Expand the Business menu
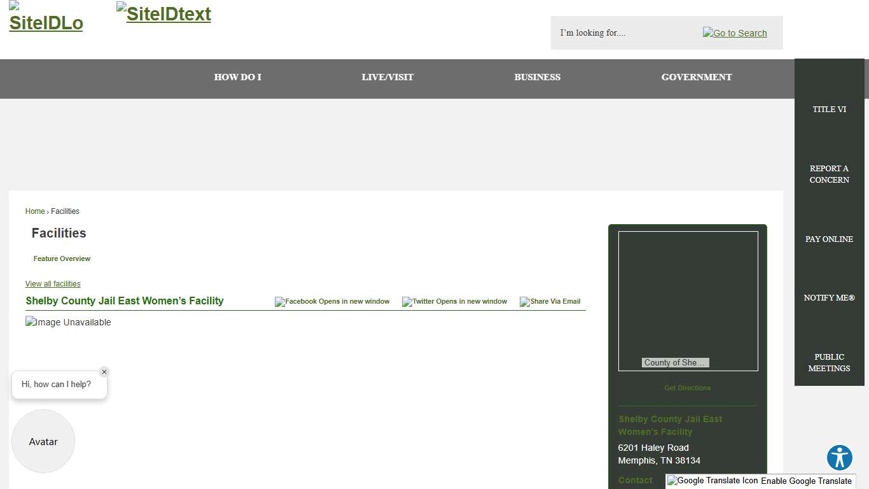 [537, 78]
